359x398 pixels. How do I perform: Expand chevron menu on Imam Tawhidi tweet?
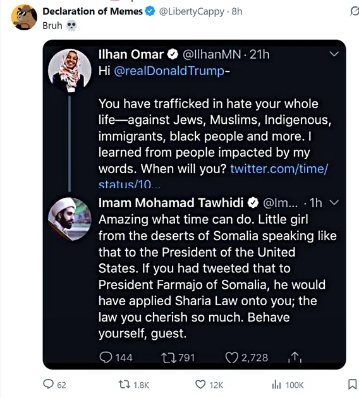[334, 202]
